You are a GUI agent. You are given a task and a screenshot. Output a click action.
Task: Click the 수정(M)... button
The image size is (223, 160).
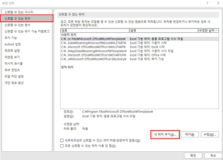pyautogui.click(x=210, y=134)
